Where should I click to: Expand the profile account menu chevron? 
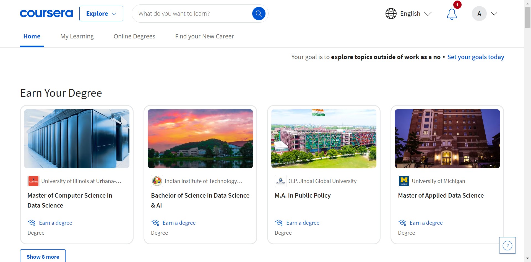tap(494, 14)
